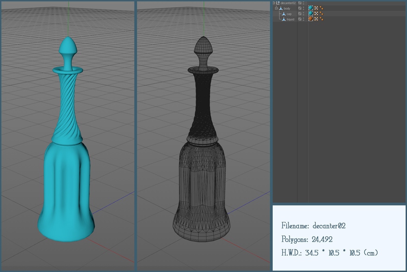Open the body teal material tag
The image size is (407, 272).
click(310, 8)
